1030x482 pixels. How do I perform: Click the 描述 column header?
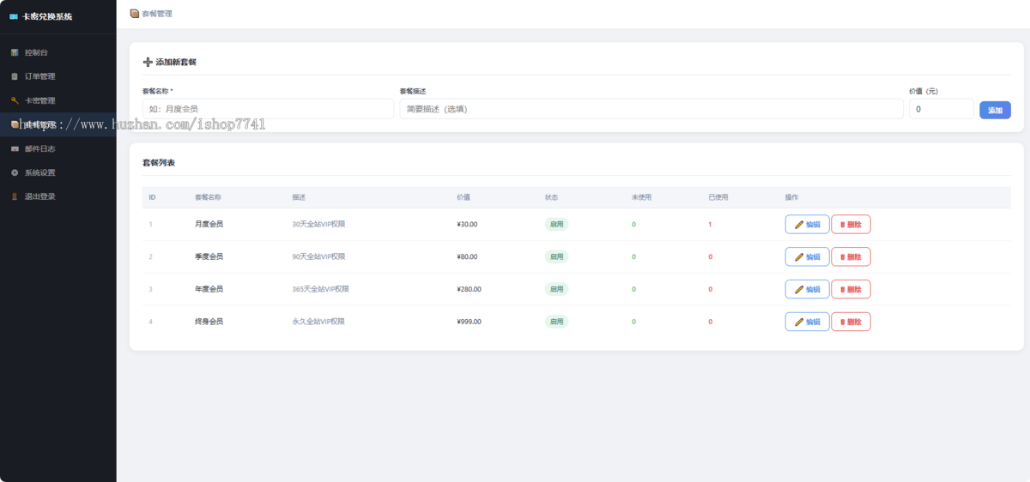[x=299, y=197]
